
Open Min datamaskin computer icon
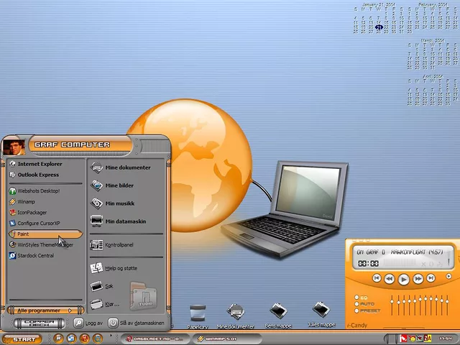pos(96,221)
